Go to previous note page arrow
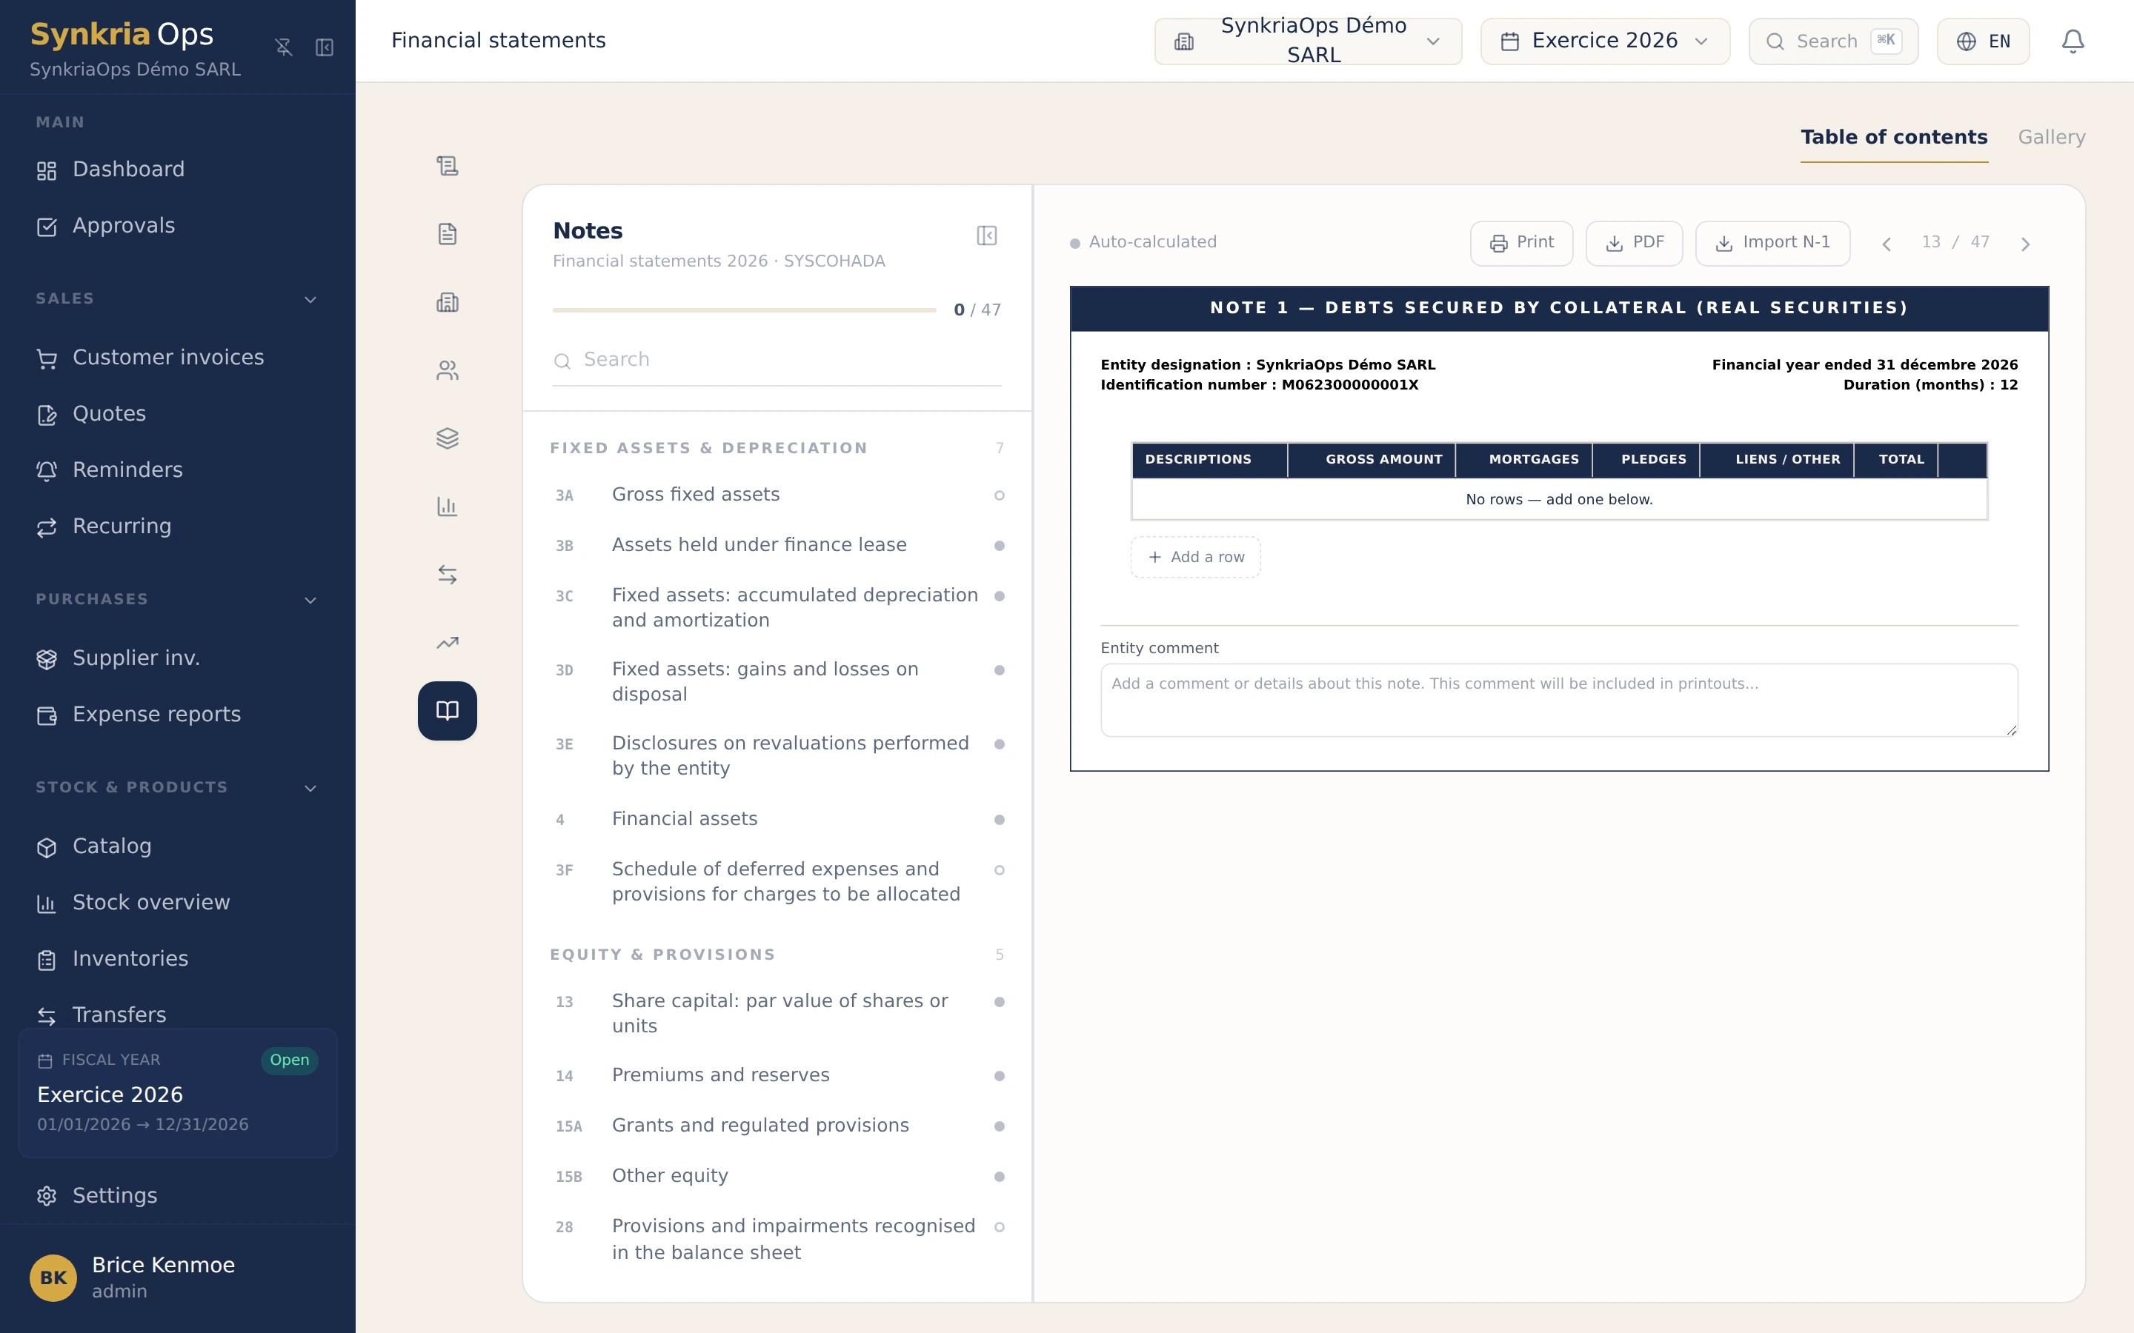 [1887, 244]
